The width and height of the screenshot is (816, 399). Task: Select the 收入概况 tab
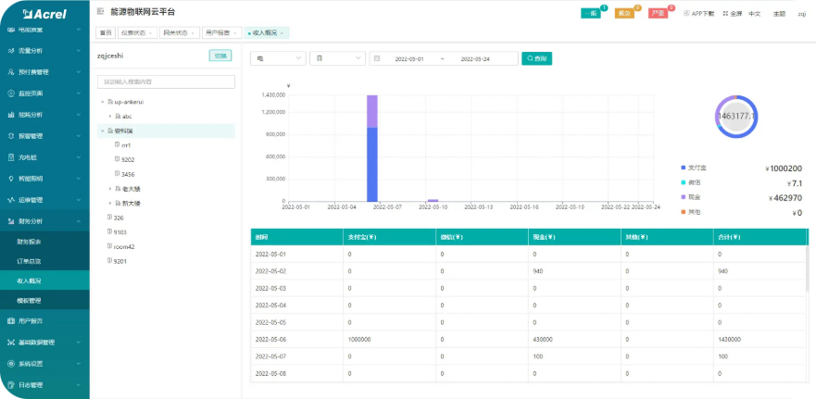click(x=267, y=32)
